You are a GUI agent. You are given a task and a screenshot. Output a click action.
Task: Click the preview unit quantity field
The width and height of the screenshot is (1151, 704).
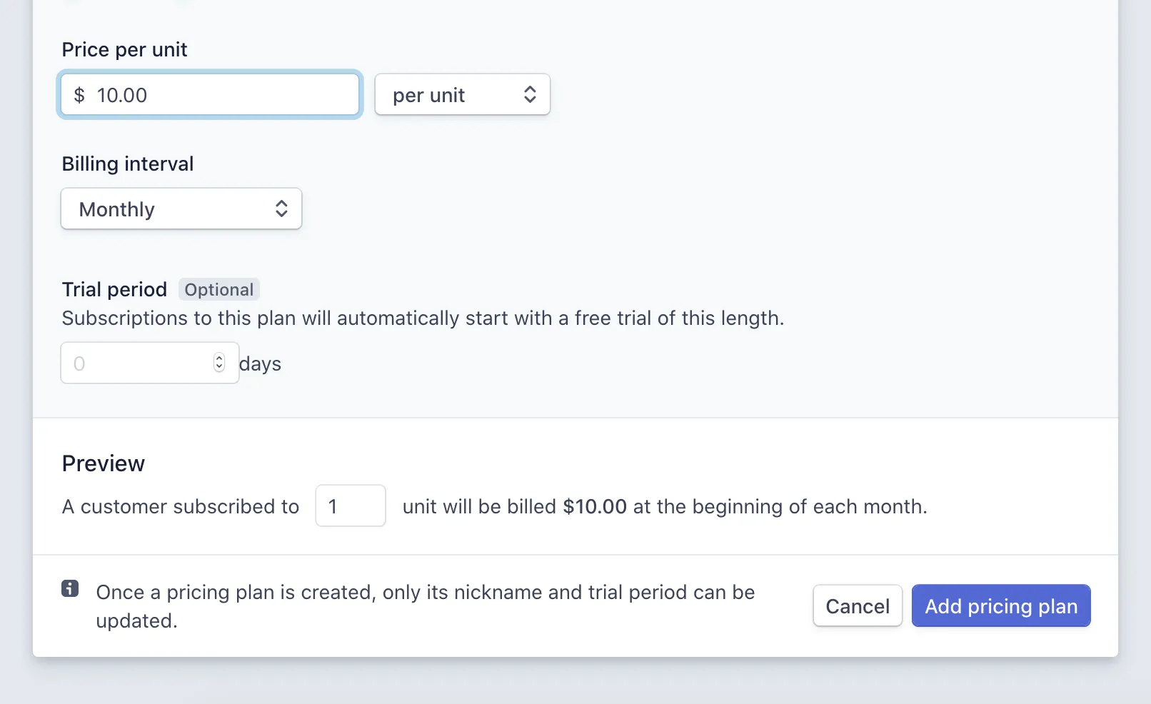[351, 506]
